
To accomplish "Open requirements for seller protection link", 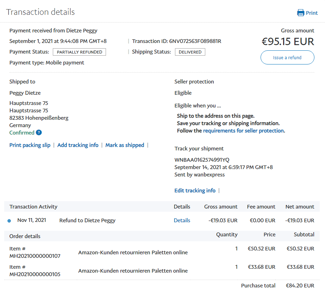I will coord(243,131).
